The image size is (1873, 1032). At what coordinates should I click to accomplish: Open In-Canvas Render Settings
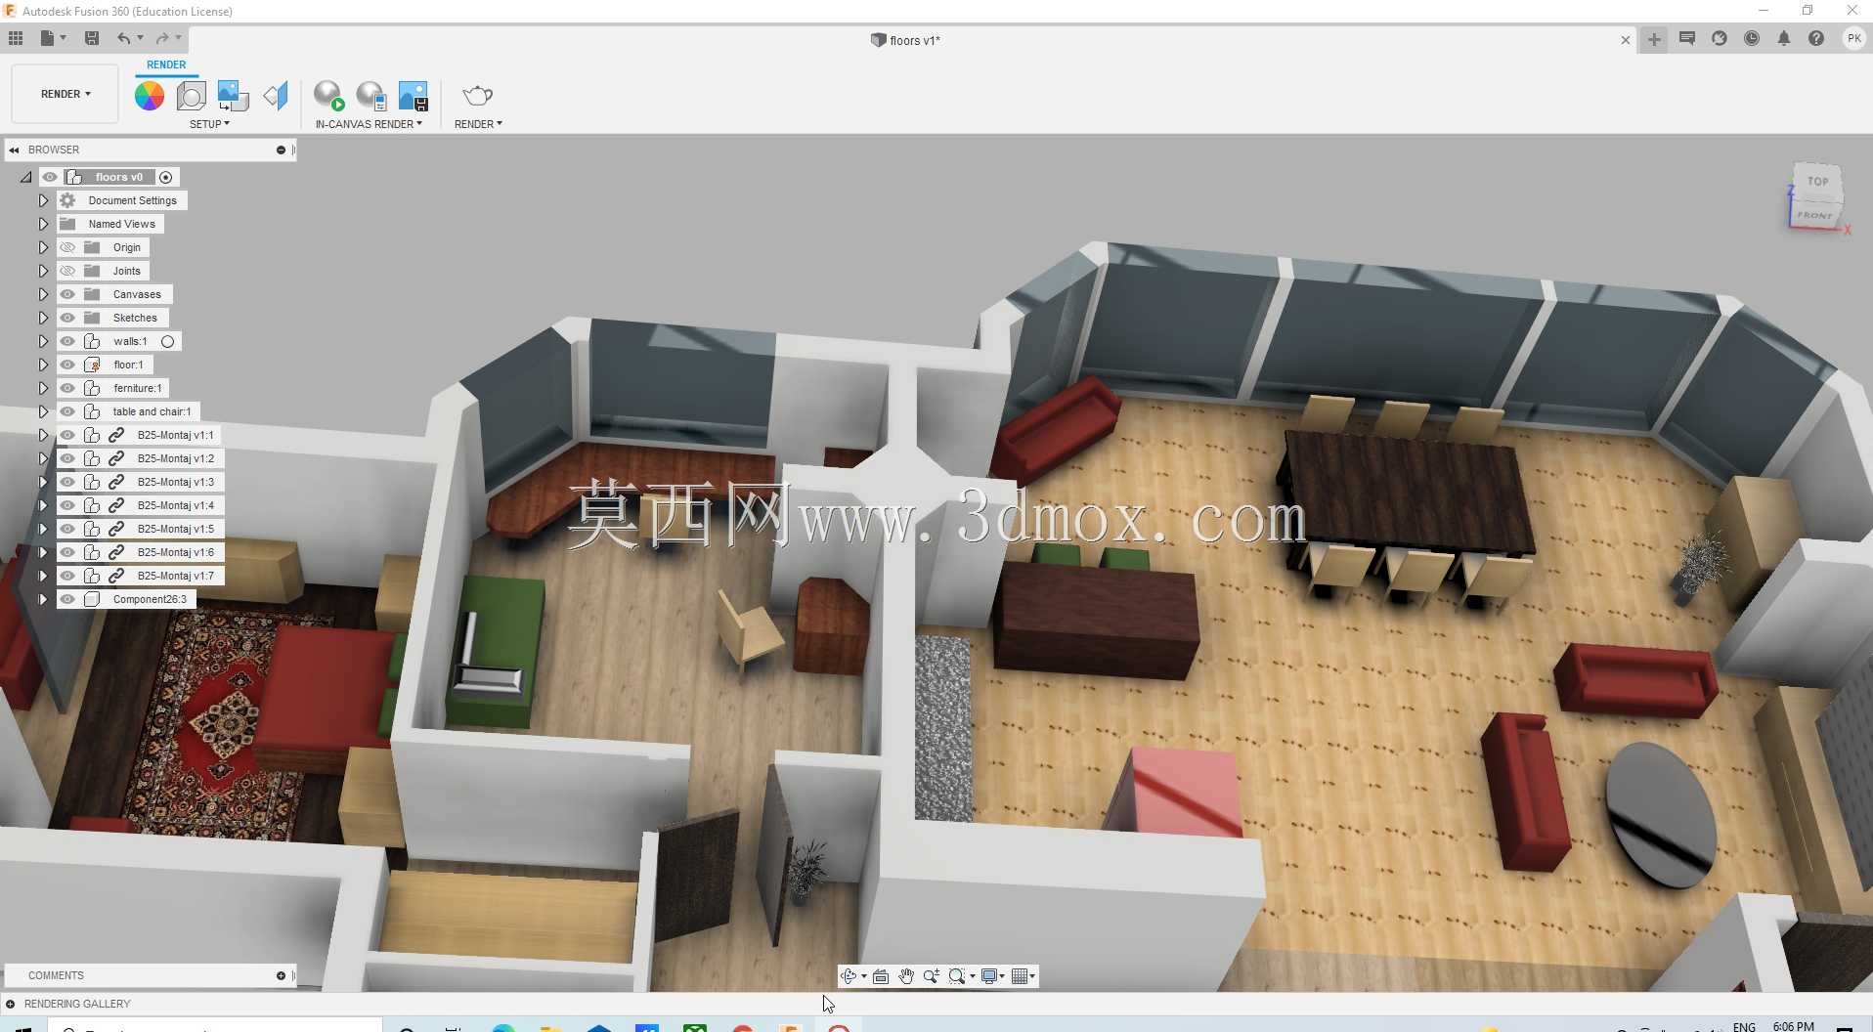(x=371, y=96)
